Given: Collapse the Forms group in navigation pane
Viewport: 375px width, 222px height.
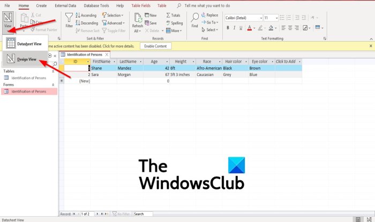Looking at the screenshot, I should [x=53, y=85].
